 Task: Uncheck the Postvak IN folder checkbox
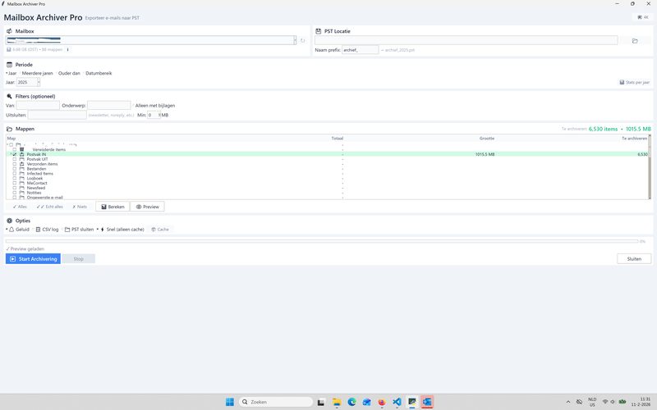15,154
